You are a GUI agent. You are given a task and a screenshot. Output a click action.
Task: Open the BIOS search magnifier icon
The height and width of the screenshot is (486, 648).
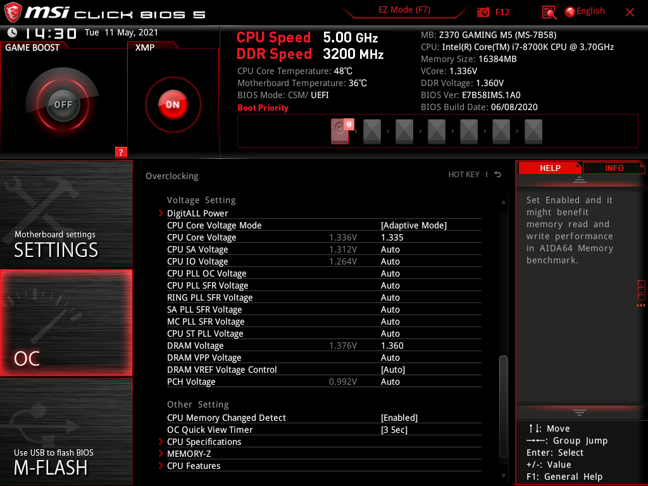(x=549, y=13)
